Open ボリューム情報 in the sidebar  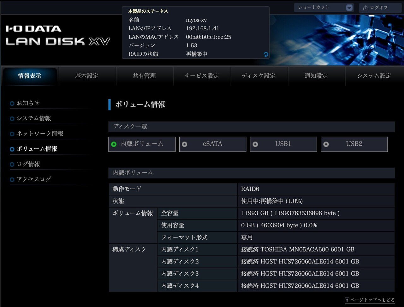pos(37,149)
